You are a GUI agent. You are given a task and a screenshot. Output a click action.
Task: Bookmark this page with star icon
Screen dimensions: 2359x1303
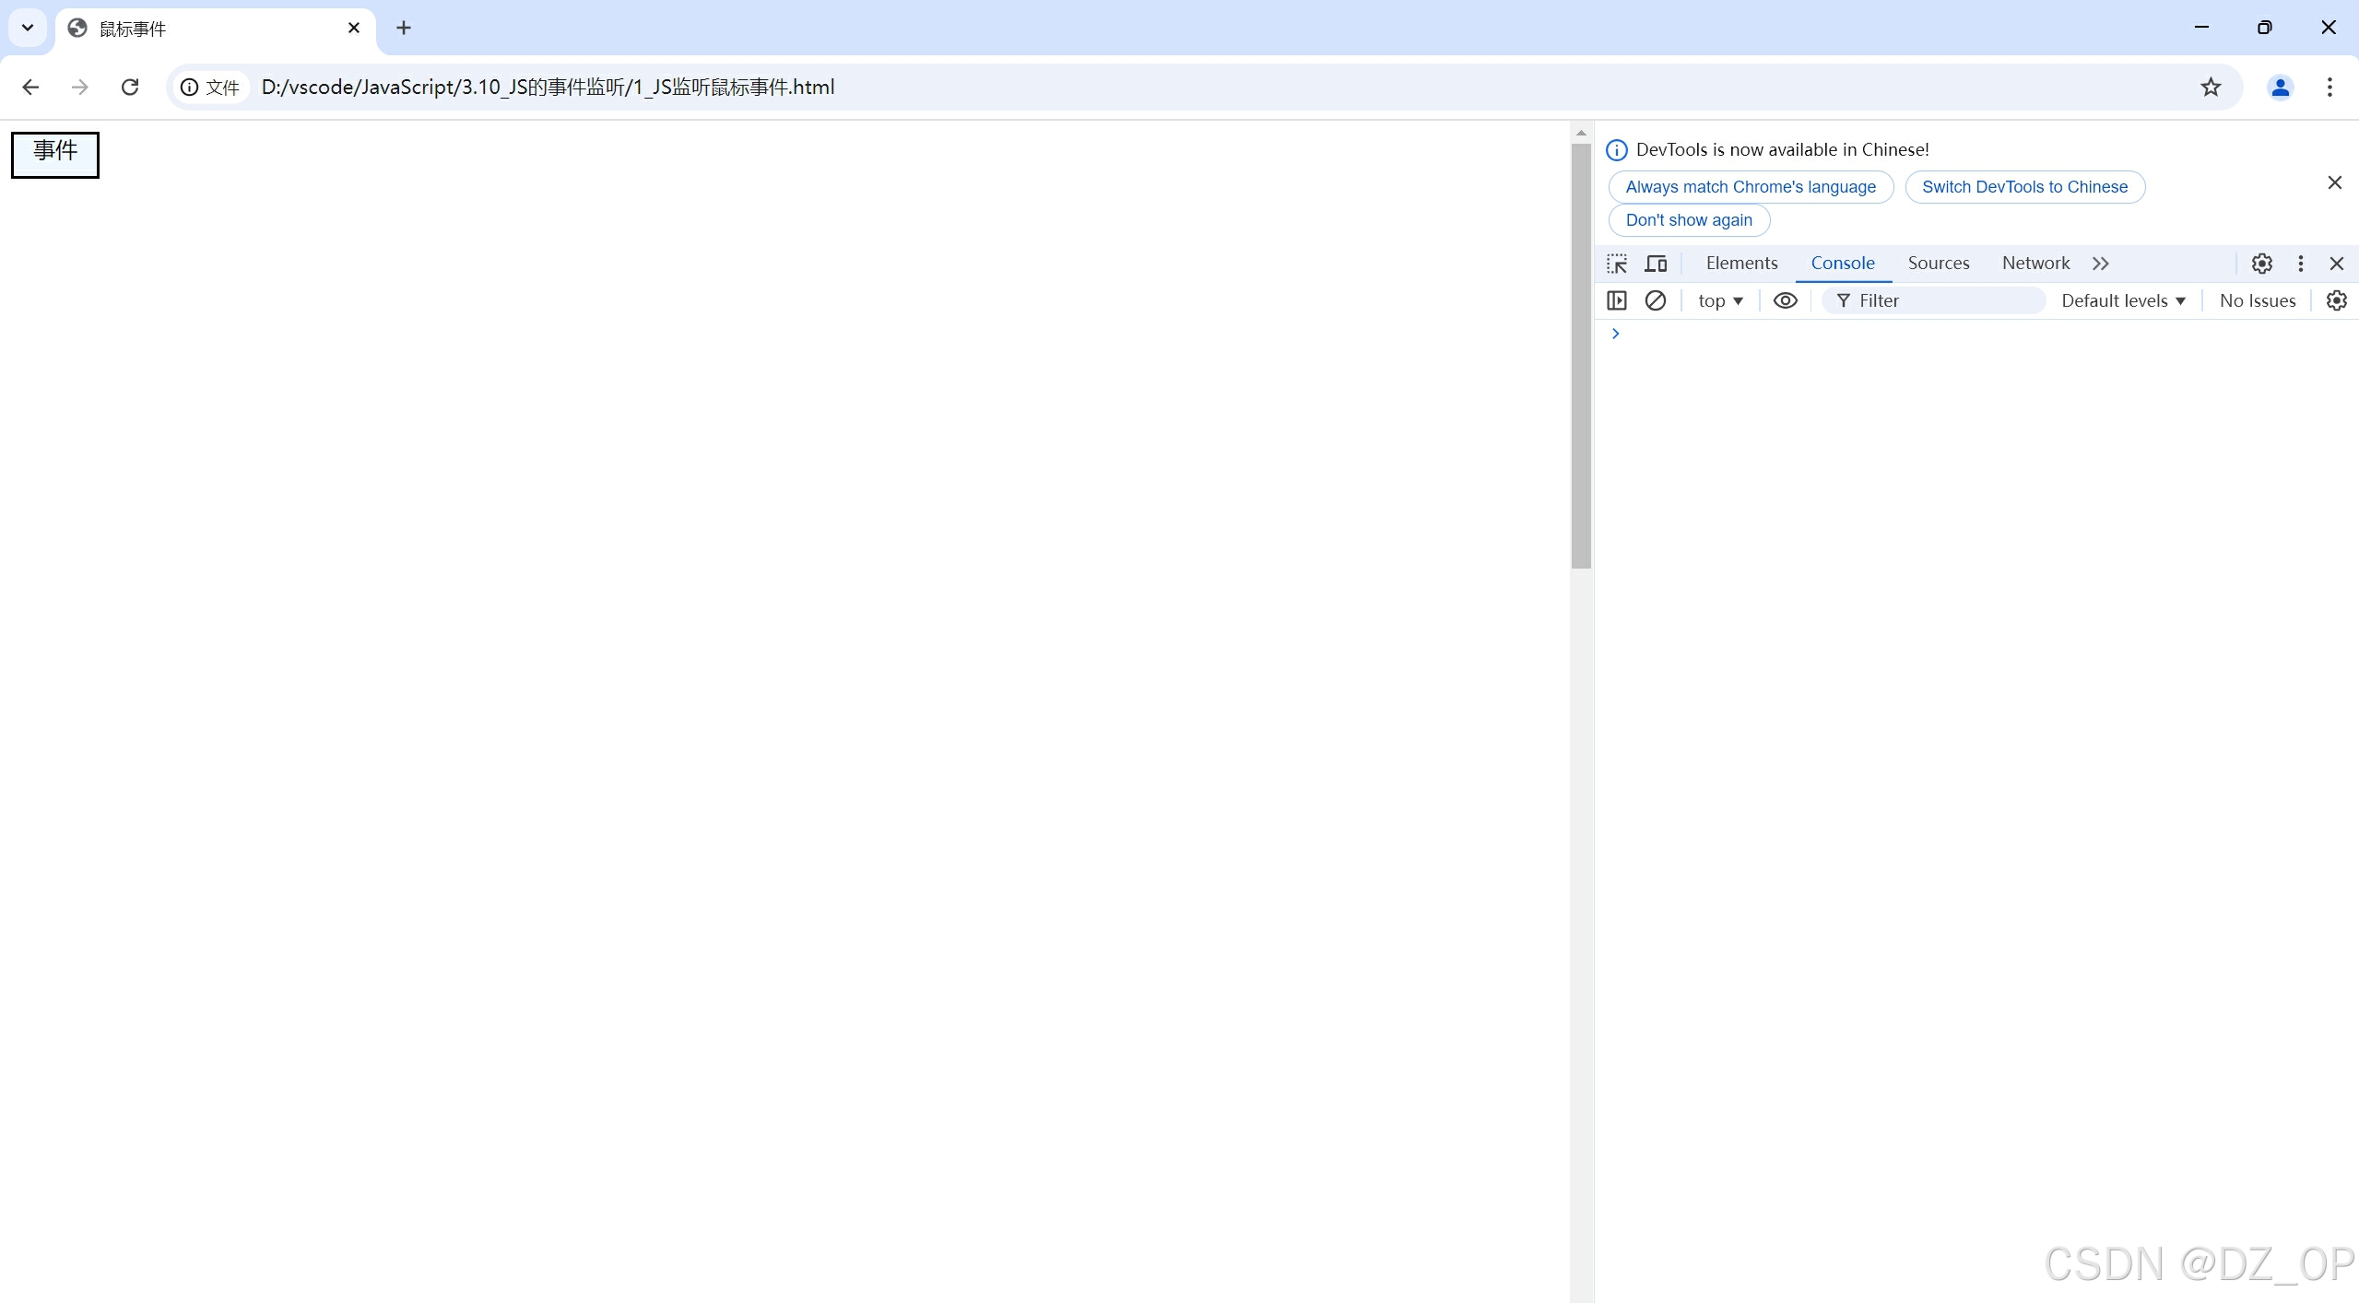pos(2211,87)
